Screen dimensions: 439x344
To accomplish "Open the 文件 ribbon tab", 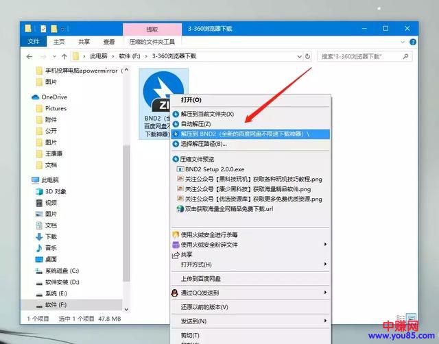I will [34, 42].
